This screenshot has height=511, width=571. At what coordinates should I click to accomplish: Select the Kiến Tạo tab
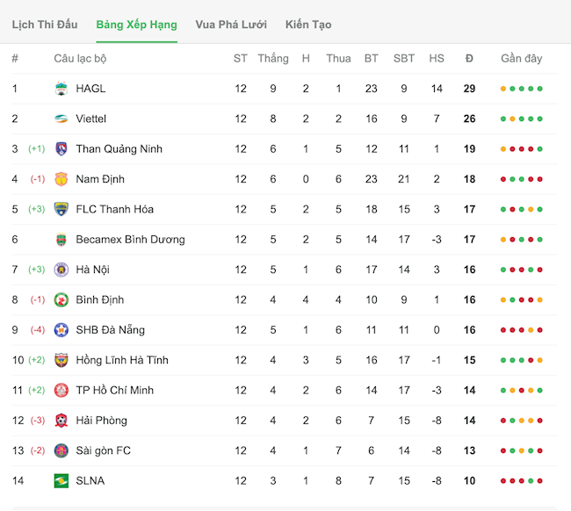(x=308, y=25)
